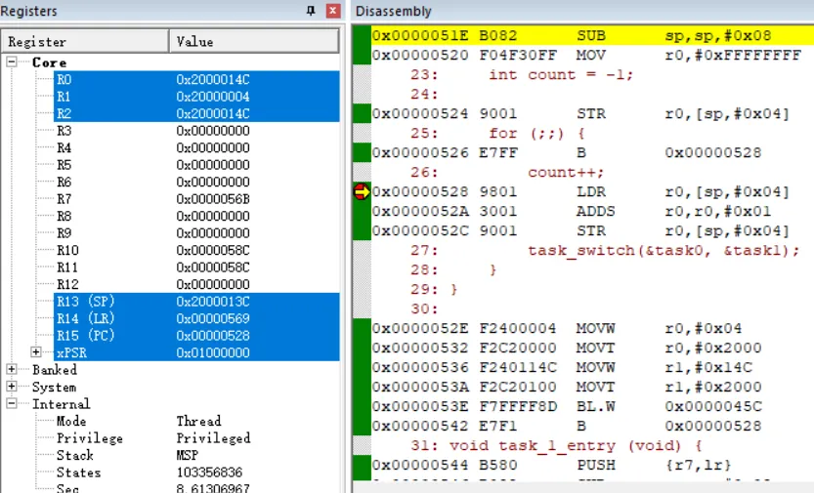Click the pin icon on Registers panel
This screenshot has width=814, height=493.
311,11
